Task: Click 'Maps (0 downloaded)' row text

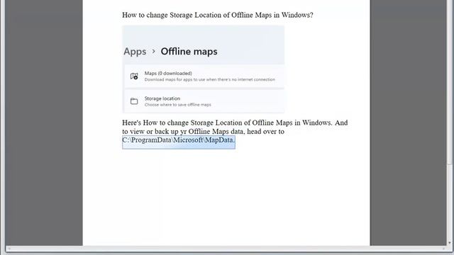Action: [168, 74]
